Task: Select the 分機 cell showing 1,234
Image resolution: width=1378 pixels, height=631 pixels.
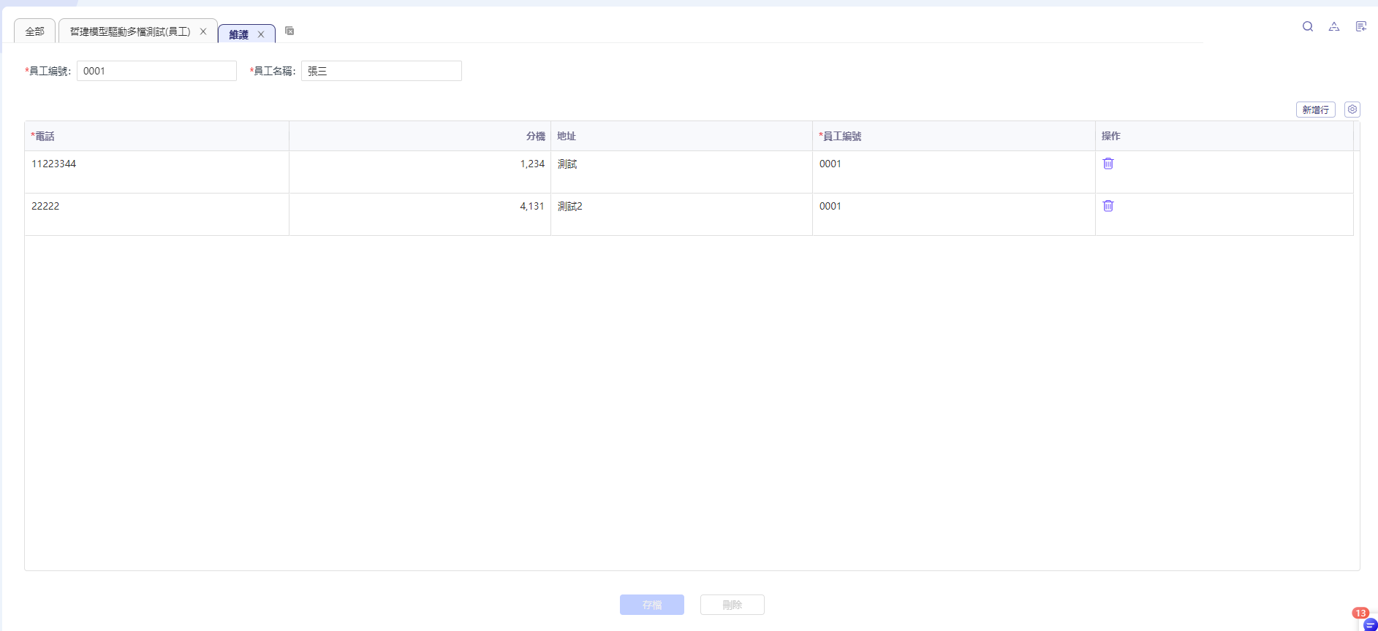Action: point(420,164)
